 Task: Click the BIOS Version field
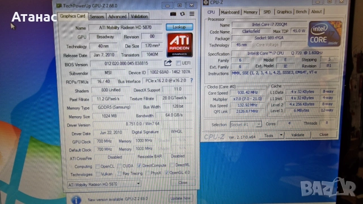point(126,63)
